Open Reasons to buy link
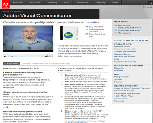 [122, 46]
